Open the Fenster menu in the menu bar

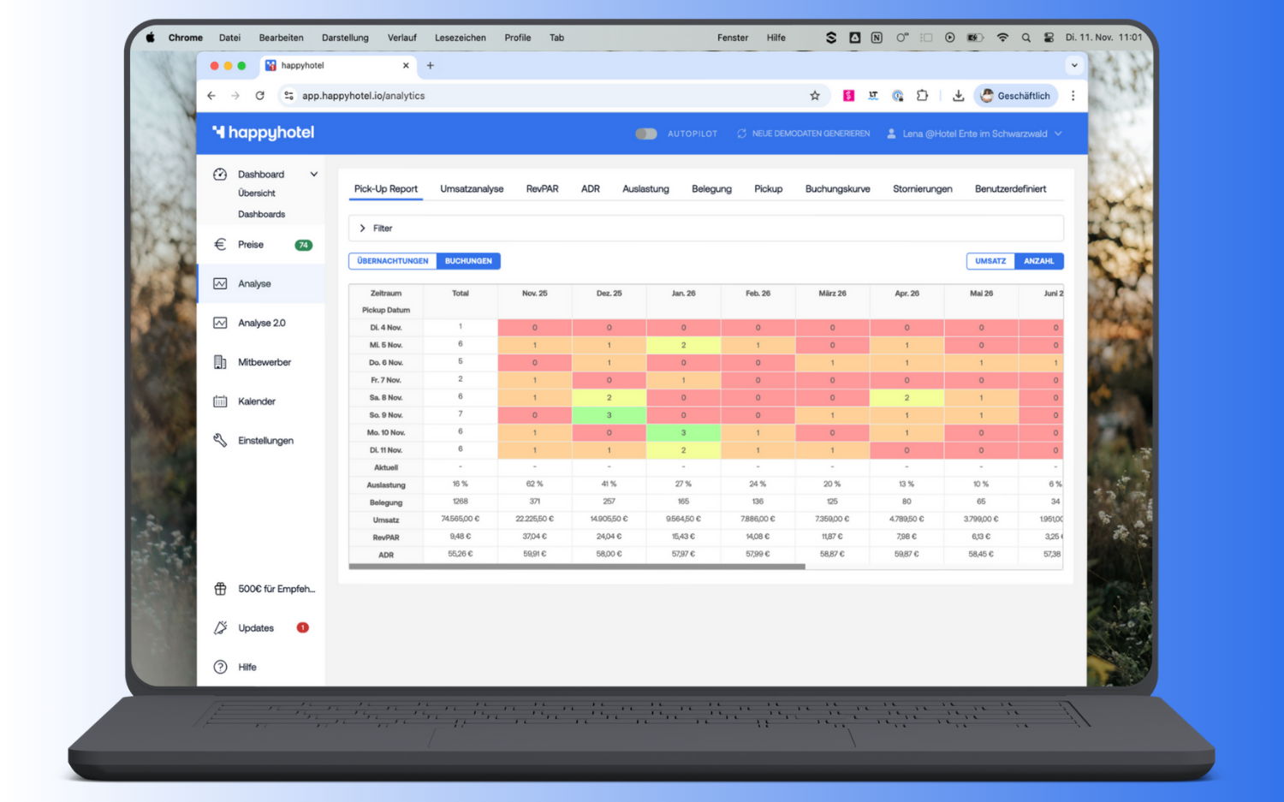(733, 38)
